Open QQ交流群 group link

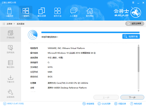104,104
